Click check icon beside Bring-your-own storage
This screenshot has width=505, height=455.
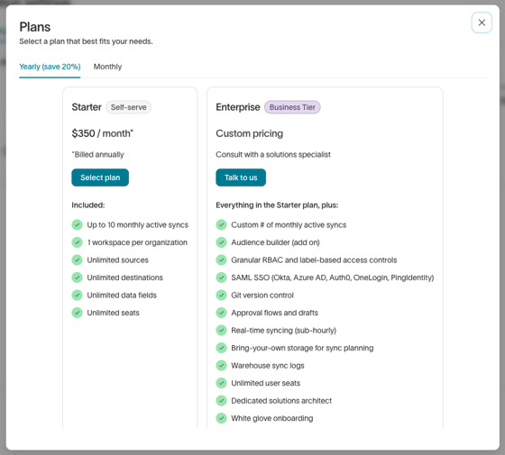pyautogui.click(x=221, y=348)
